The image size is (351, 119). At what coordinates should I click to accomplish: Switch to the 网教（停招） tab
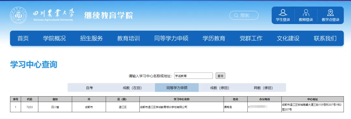pyautogui.click(x=264, y=88)
